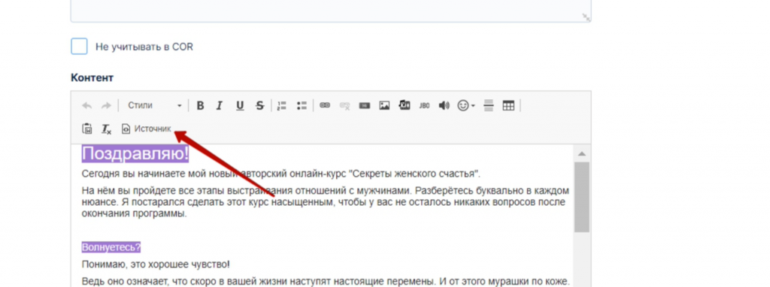Insert an image with picture icon
Viewport: 770px width, 287px height.
(x=384, y=105)
